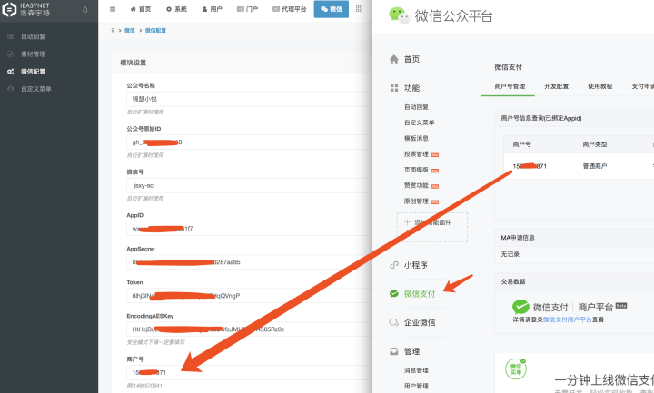
Task: Open 消息管理 under 管理
Action: tap(416, 370)
